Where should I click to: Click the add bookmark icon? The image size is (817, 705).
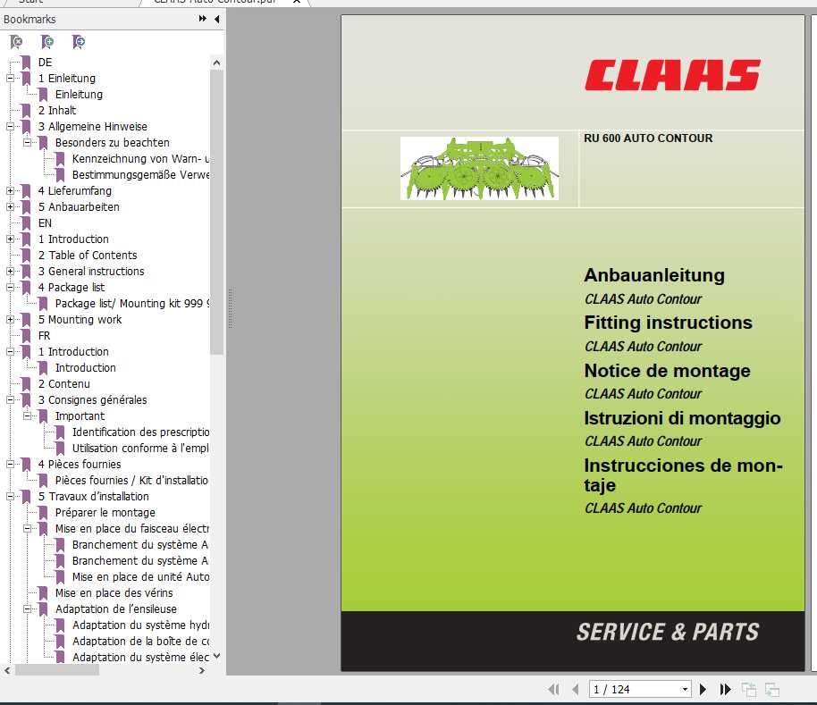[47, 42]
